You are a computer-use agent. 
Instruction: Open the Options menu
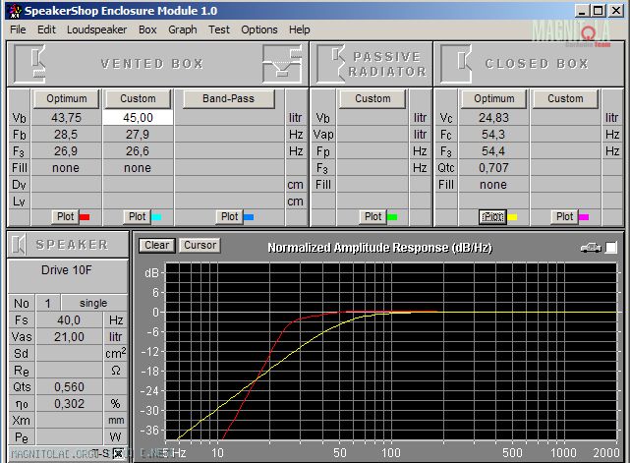pyautogui.click(x=259, y=29)
